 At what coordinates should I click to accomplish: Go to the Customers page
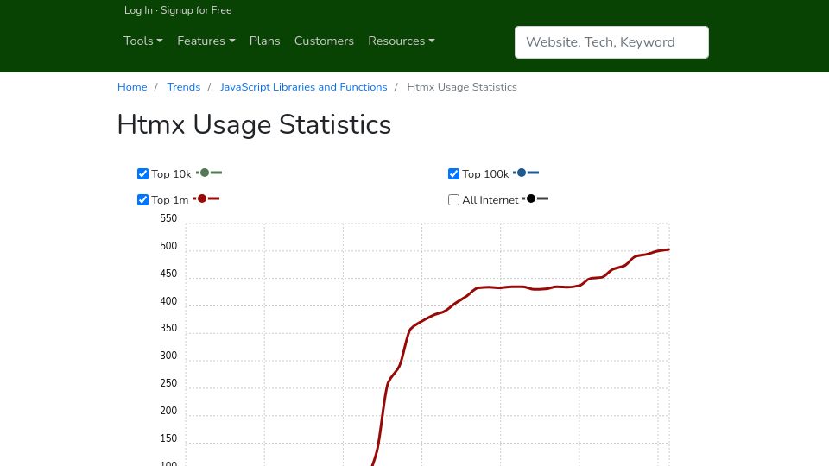pos(324,41)
